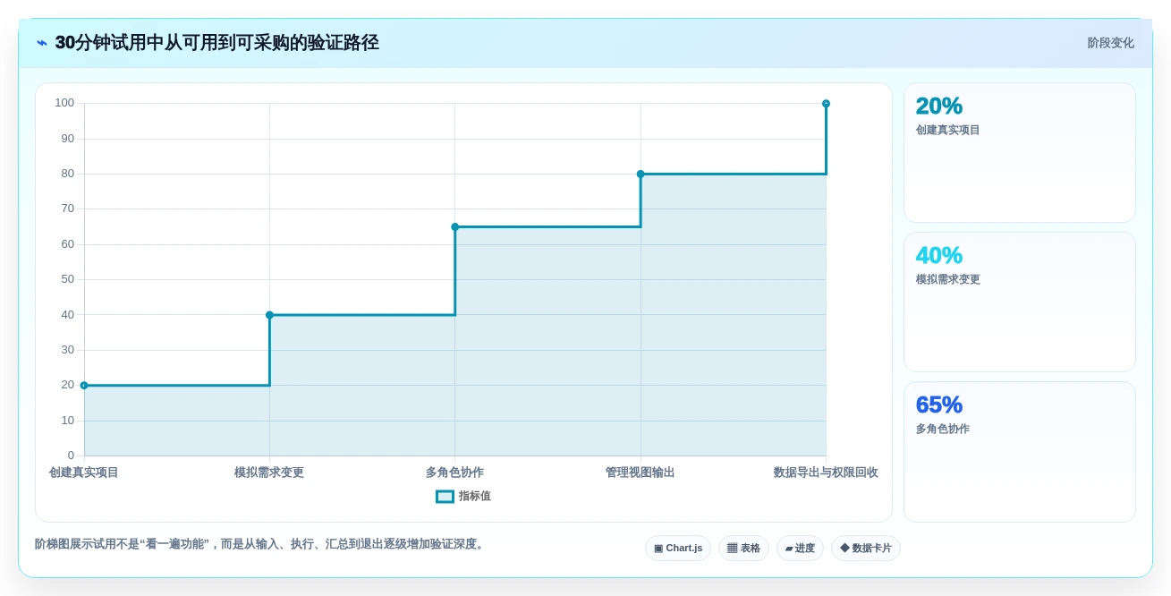Click the 40% value in second card

pos(939,255)
